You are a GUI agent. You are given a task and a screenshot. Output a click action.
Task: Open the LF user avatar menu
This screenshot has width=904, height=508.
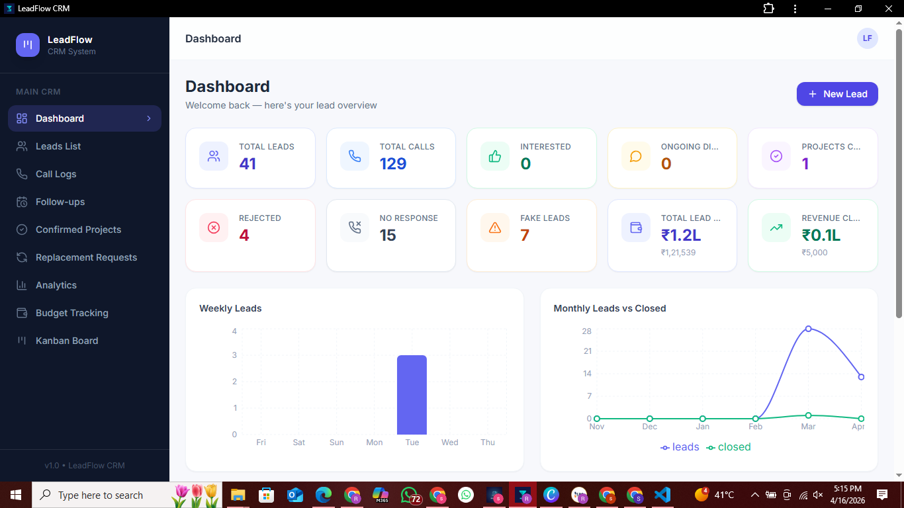[867, 38]
